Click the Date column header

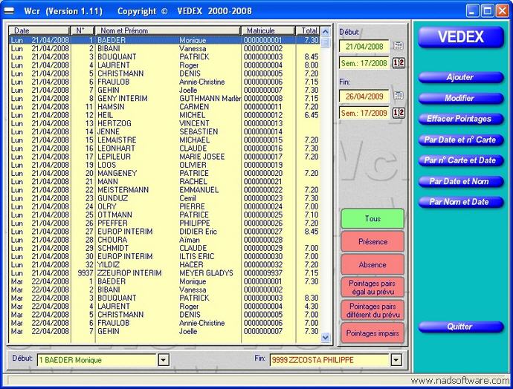click(x=39, y=30)
